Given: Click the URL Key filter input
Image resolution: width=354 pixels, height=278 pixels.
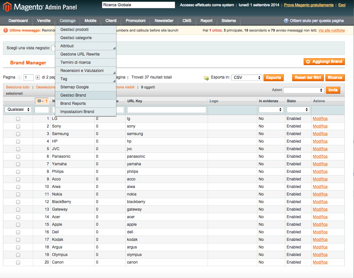Looking at the screenshot, I should click(x=166, y=109).
